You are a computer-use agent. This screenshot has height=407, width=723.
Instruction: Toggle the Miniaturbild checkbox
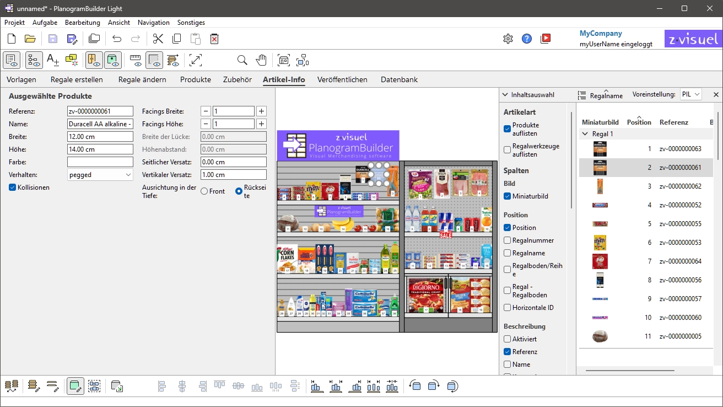click(508, 196)
